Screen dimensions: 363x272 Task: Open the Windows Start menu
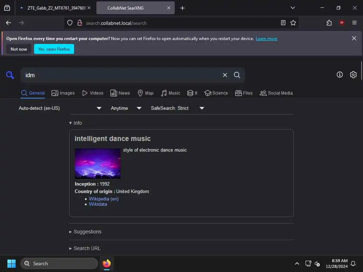pos(11,263)
